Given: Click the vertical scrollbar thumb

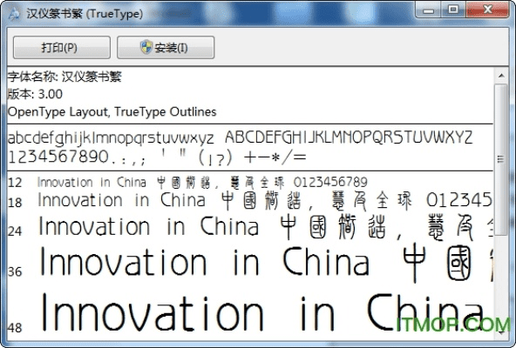Looking at the screenshot, I should point(501,159).
